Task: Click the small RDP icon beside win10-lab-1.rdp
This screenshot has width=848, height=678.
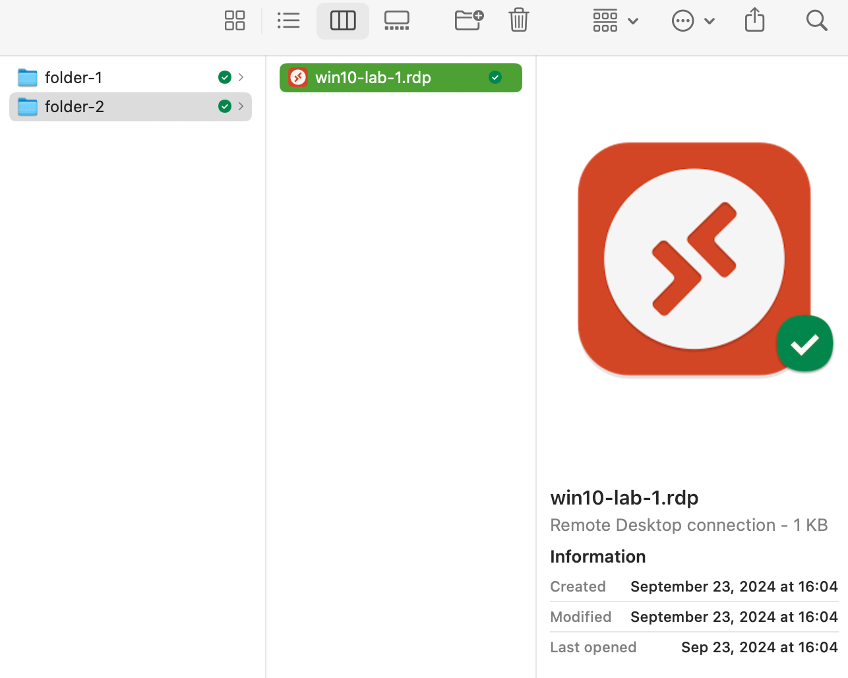Action: click(298, 77)
